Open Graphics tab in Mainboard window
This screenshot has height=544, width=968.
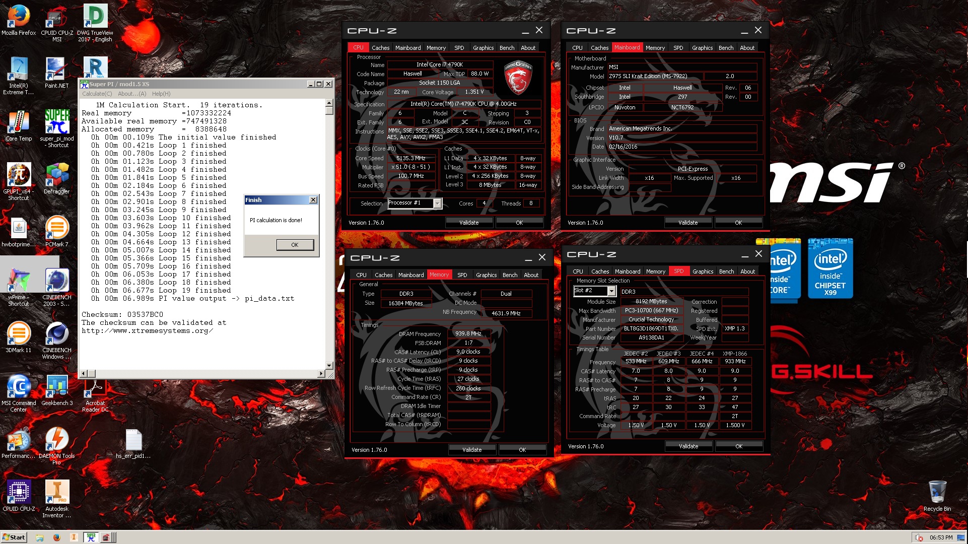tap(702, 48)
